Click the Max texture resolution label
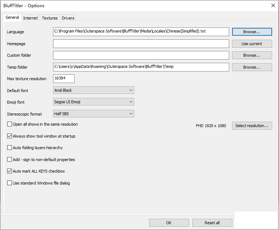This screenshot has width=279, height=230. click(27, 79)
